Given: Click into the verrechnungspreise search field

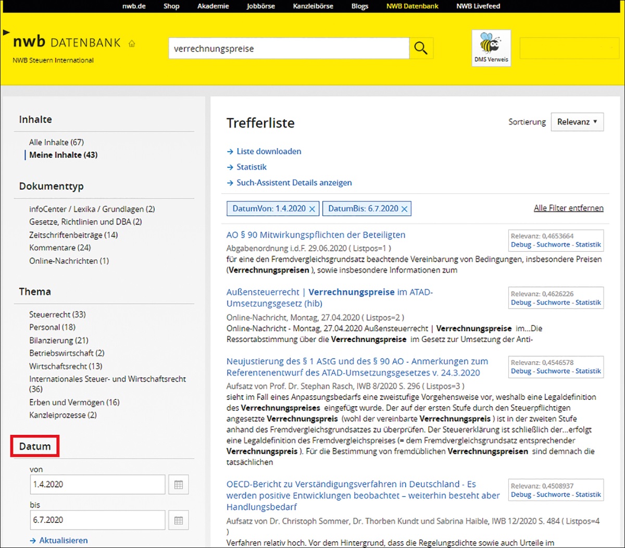Looking at the screenshot, I should [289, 48].
